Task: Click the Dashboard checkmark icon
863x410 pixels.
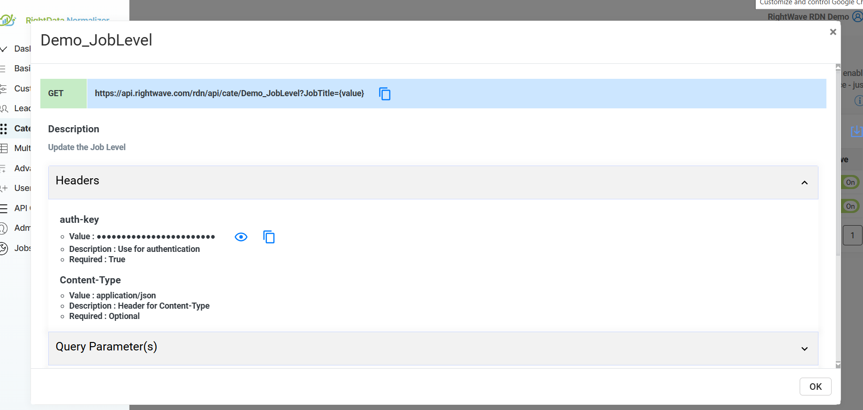Action: pos(4,49)
